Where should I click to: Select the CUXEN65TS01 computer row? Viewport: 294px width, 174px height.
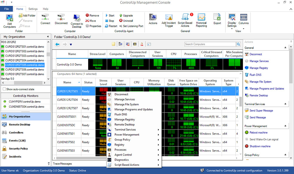tap(147, 134)
